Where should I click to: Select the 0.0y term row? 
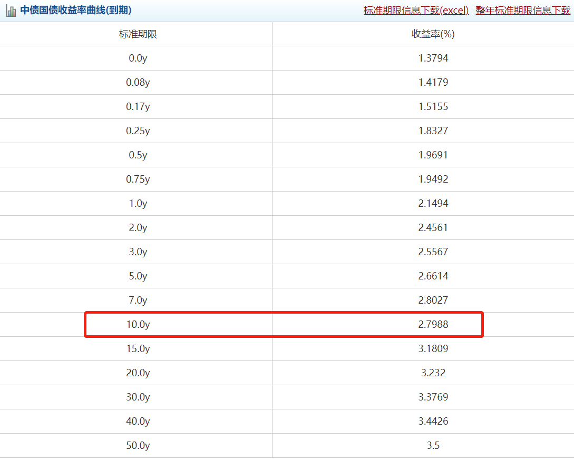[x=138, y=58]
